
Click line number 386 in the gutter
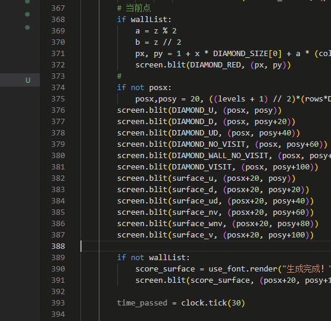[58, 224]
